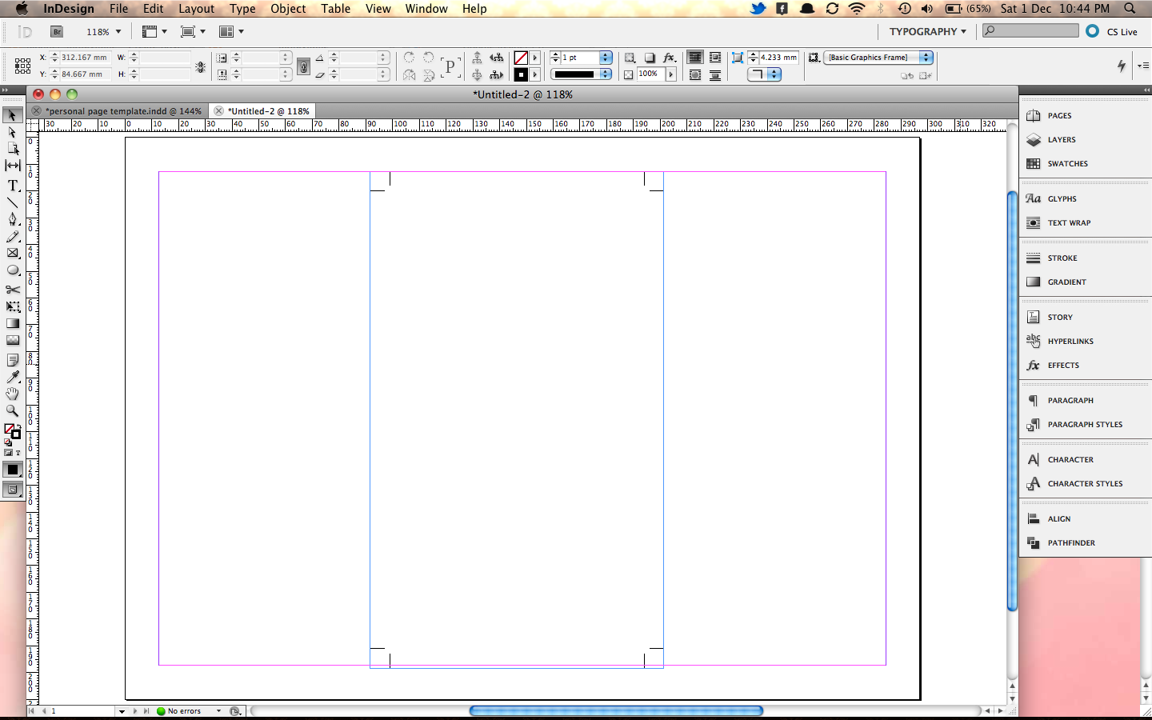Image resolution: width=1152 pixels, height=720 pixels.
Task: Select the Gradient Swatch tool
Action: coord(13,323)
